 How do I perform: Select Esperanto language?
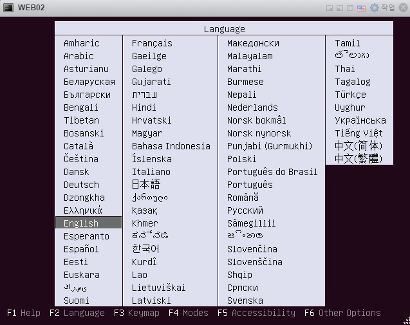[x=86, y=236]
